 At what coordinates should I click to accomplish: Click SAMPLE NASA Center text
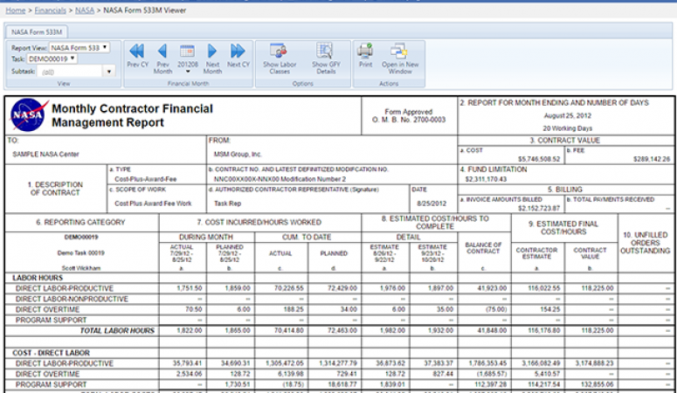point(45,155)
